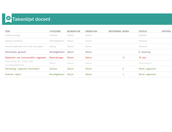Click the 'Bellen' category cell
Image resolution: width=172 pixels, height=132 pixels.
click(52, 63)
